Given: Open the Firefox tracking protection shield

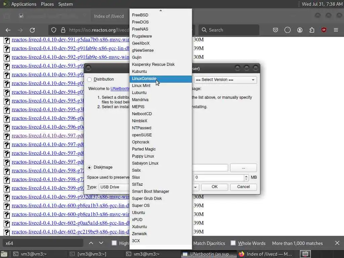Looking at the screenshot, I should point(54,30).
